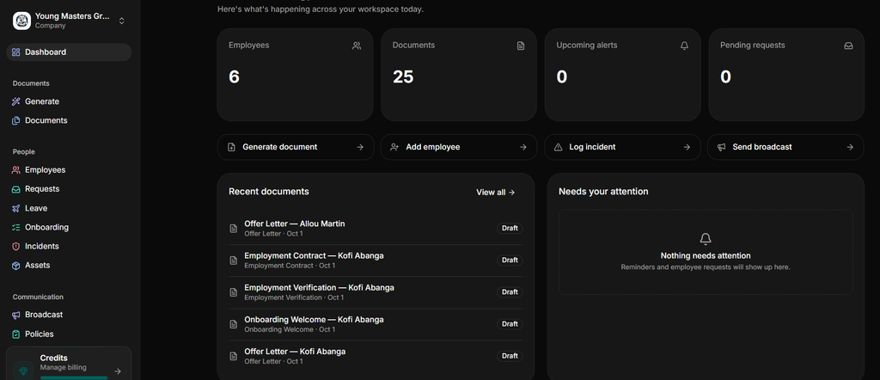The height and width of the screenshot is (380, 880).
Task: Open Employment Contract — Kofi Abanga document
Action: click(x=376, y=260)
